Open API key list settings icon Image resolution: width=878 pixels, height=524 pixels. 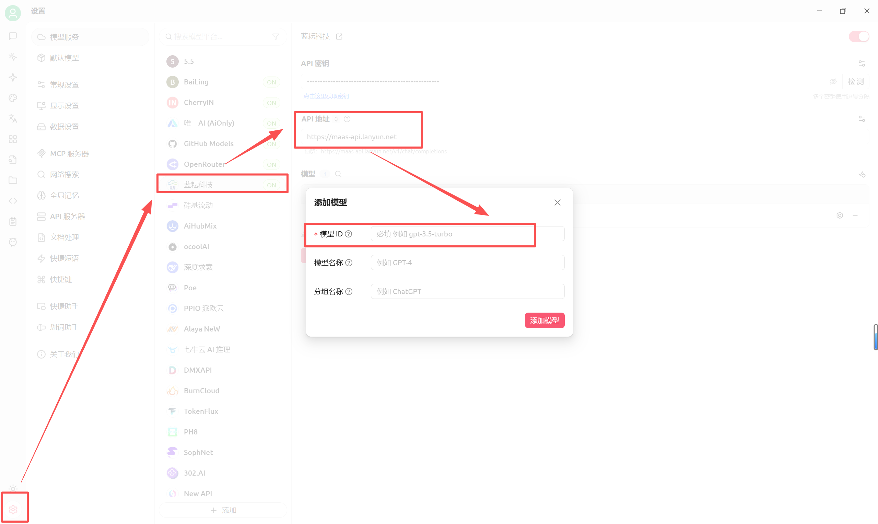tap(862, 63)
